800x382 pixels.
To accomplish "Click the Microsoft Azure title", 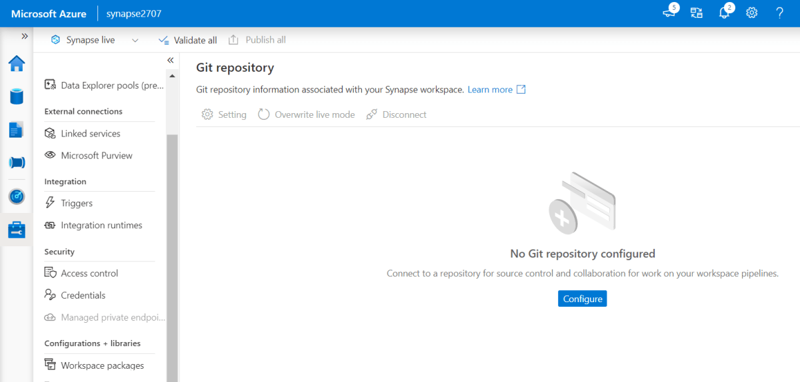I will point(49,13).
